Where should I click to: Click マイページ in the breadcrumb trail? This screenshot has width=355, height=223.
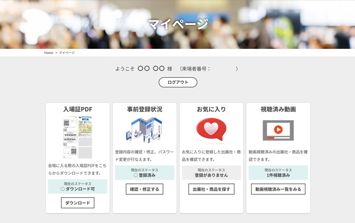(67, 53)
